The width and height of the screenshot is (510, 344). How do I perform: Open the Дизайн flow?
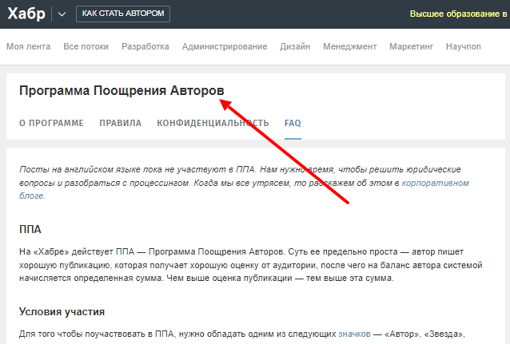pyautogui.click(x=295, y=47)
